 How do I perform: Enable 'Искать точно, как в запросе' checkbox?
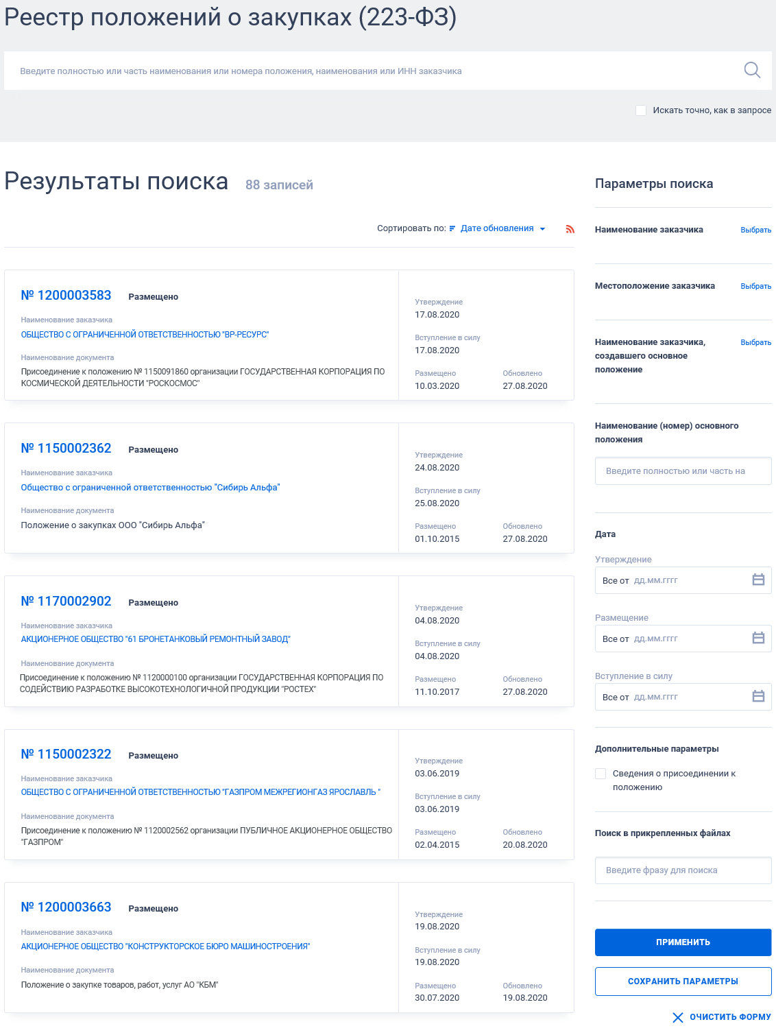click(x=641, y=110)
